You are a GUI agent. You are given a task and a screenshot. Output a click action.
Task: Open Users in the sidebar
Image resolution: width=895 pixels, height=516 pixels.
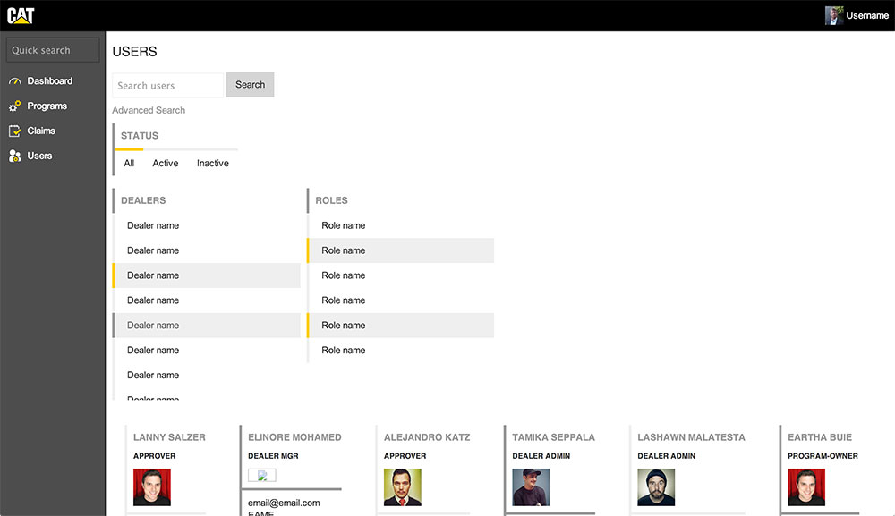point(39,156)
